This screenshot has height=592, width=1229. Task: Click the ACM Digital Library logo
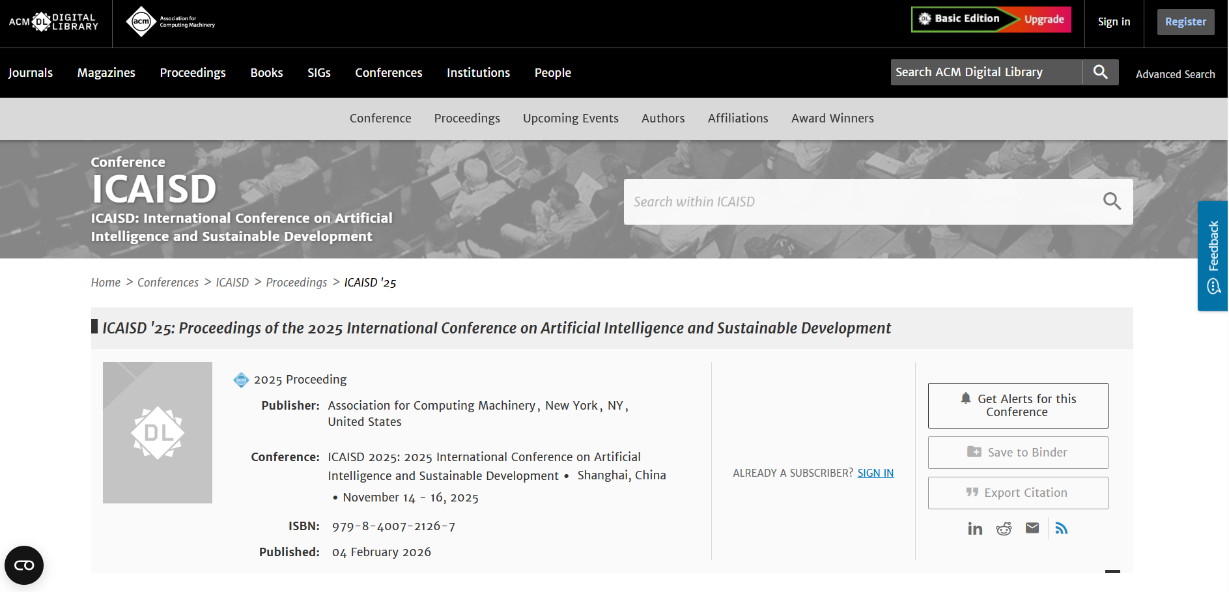[x=53, y=22]
